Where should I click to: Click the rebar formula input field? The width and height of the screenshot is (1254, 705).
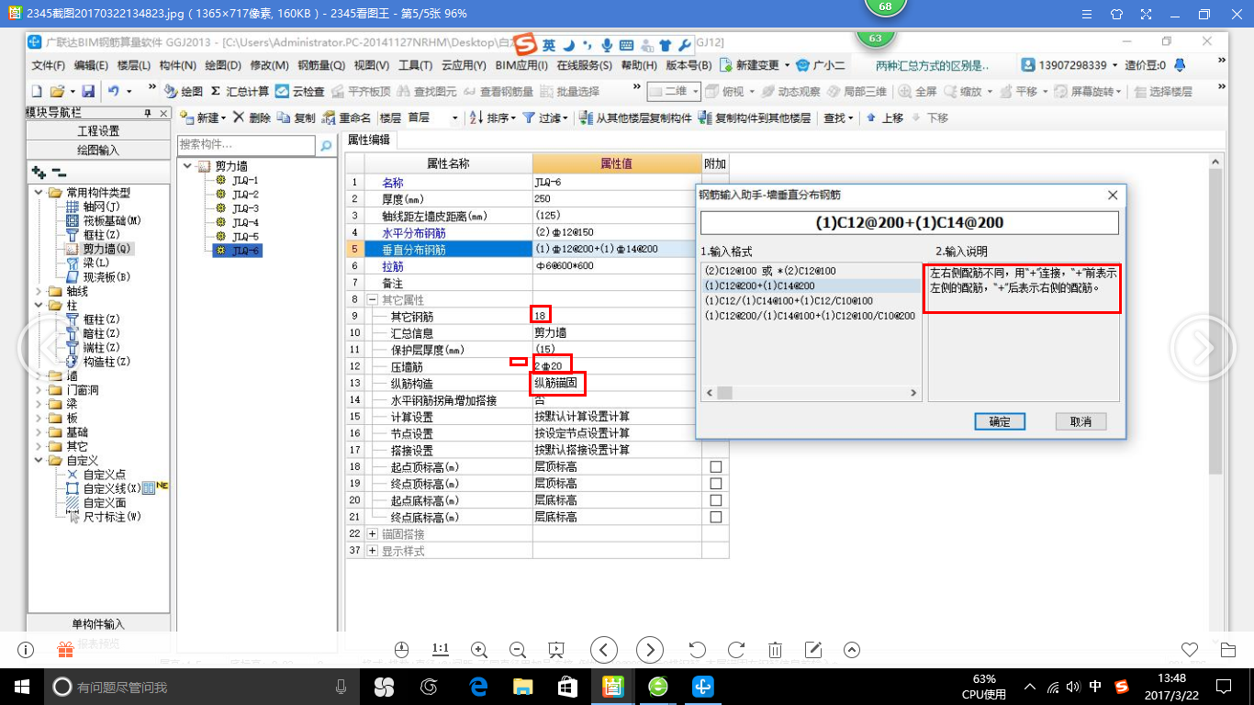[x=909, y=223]
